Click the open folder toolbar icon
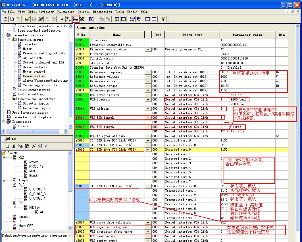 coord(27,19)
